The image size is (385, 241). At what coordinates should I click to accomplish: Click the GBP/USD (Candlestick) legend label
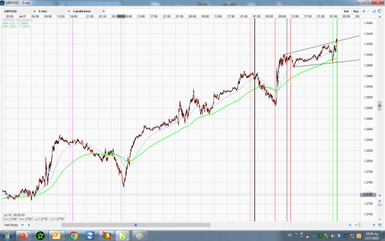(x=17, y=20)
